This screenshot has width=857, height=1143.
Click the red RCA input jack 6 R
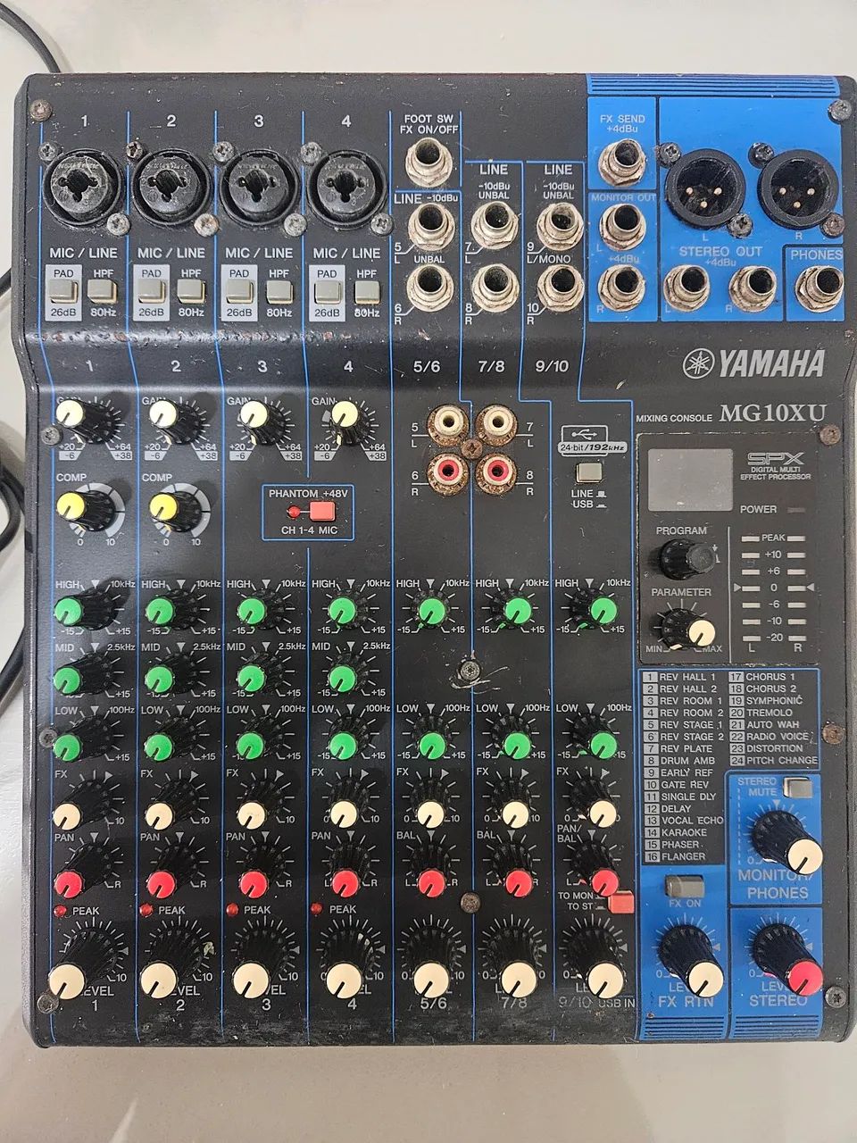446,467
